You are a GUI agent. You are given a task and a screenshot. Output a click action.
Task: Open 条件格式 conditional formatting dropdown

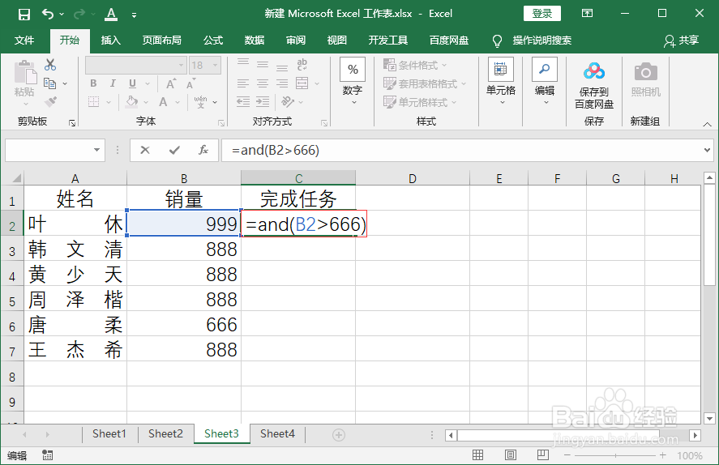[x=415, y=65]
